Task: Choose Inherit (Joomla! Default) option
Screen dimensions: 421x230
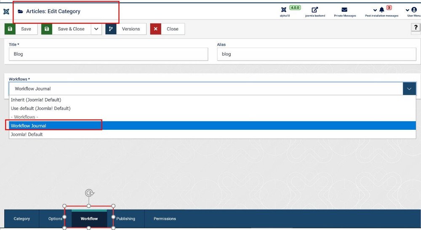Action: tap(212, 100)
